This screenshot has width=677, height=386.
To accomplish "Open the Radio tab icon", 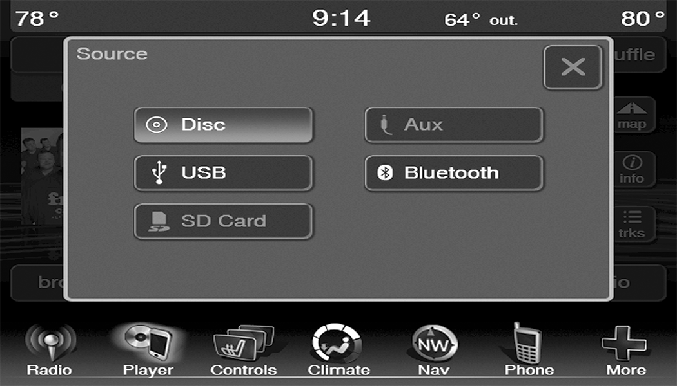I will [x=50, y=350].
